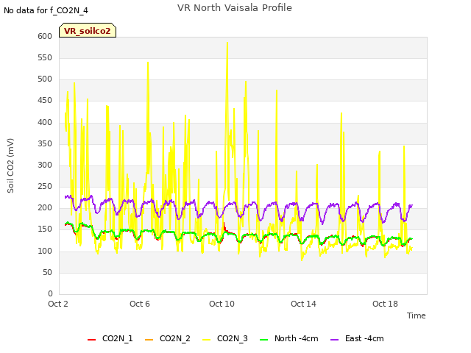Screen dimensions: 471x353
Task: Click the 'No data for f_CO2N_4' message
Action: click(x=46, y=10)
